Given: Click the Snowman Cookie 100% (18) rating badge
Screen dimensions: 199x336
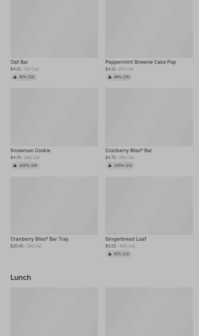Looking at the screenshot, I should (x=25, y=166).
